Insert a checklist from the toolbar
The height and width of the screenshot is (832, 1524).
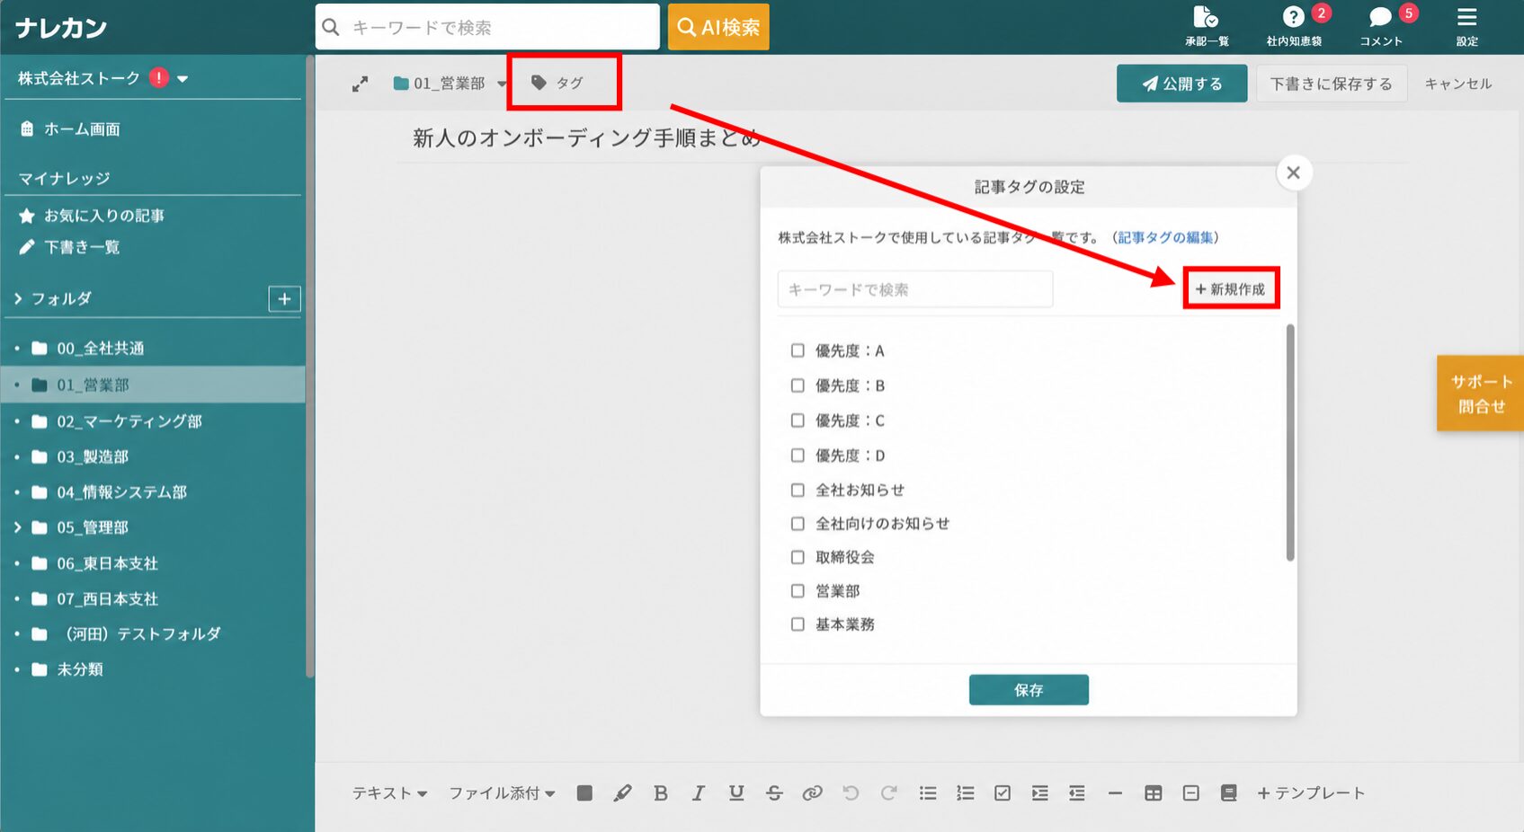pos(1003,792)
